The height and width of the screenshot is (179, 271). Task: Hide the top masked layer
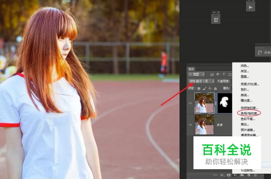[190, 103]
